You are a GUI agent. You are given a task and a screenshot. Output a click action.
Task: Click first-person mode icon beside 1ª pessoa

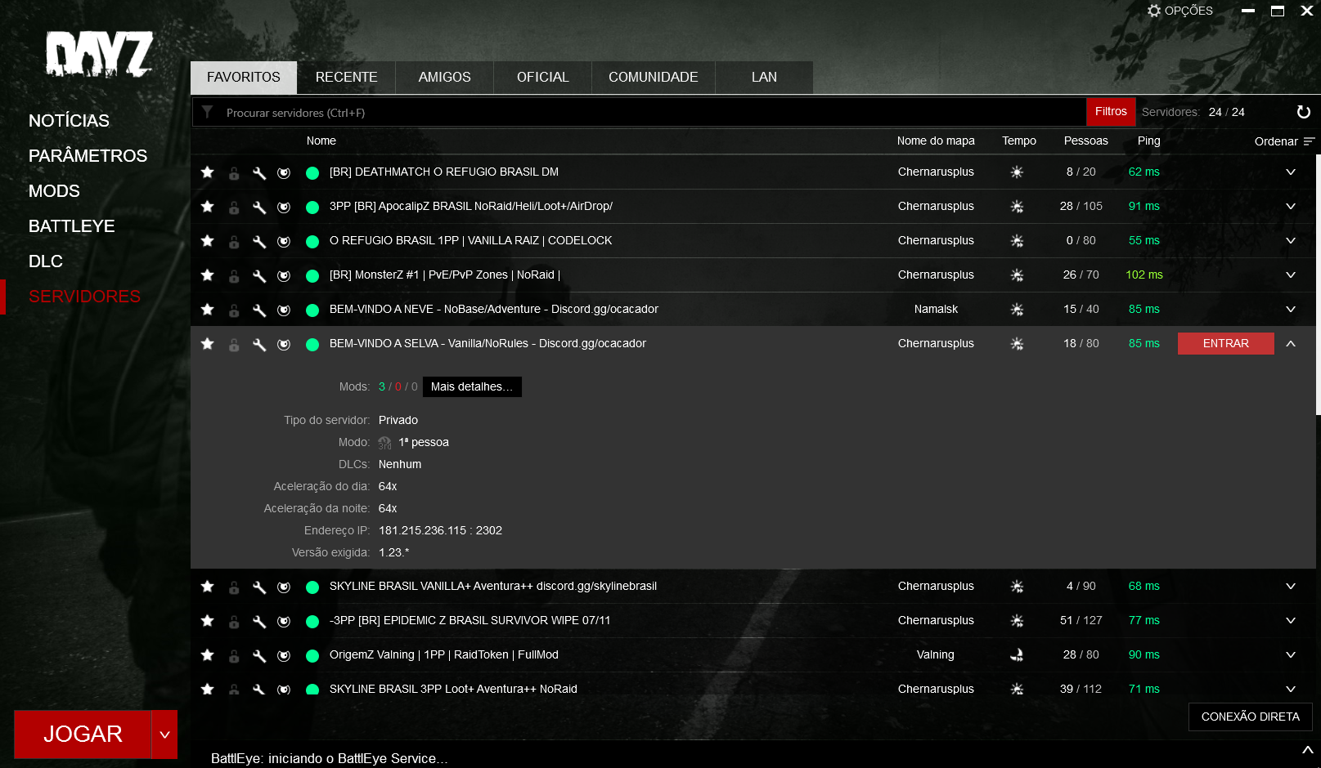pyautogui.click(x=385, y=443)
